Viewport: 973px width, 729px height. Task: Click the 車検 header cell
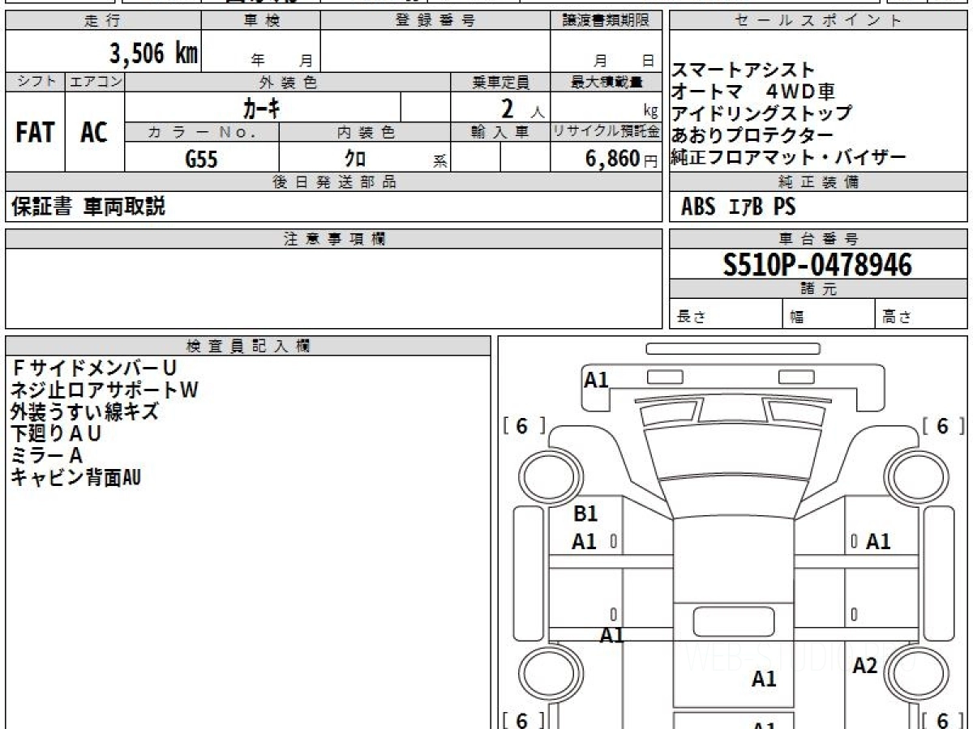coord(261,21)
